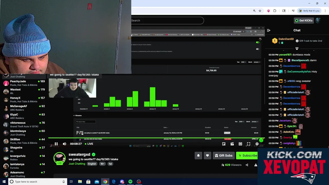Switch player to theater mode
329x185 pixels.
pos(240,144)
